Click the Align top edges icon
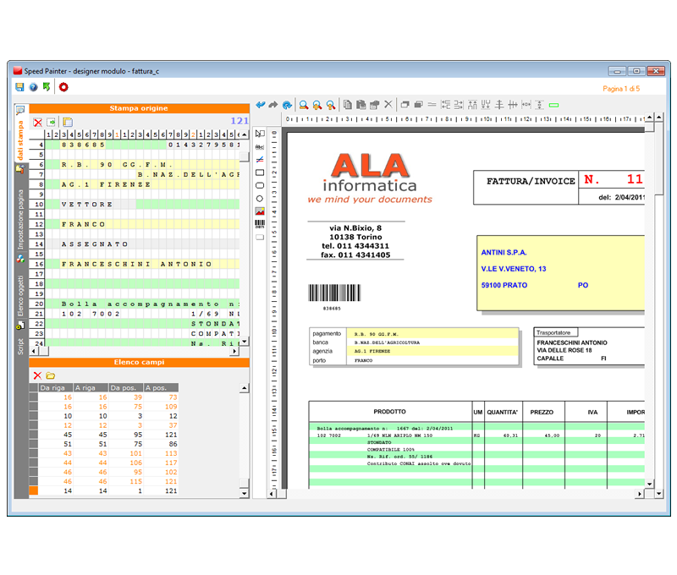 [x=472, y=104]
